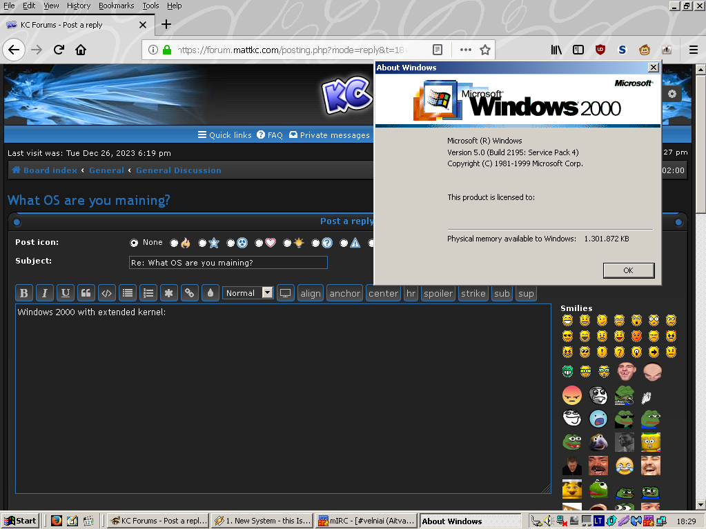The height and width of the screenshot is (529, 706).
Task: Select the fire post icon
Action: click(x=174, y=243)
